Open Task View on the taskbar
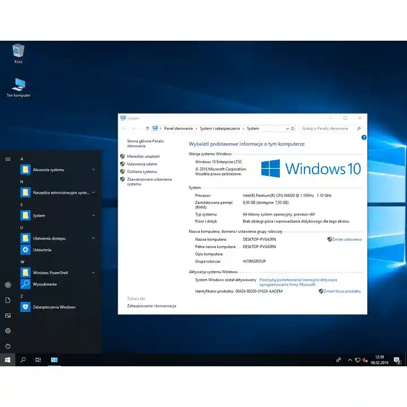This screenshot has height=407, width=407. tap(38, 360)
